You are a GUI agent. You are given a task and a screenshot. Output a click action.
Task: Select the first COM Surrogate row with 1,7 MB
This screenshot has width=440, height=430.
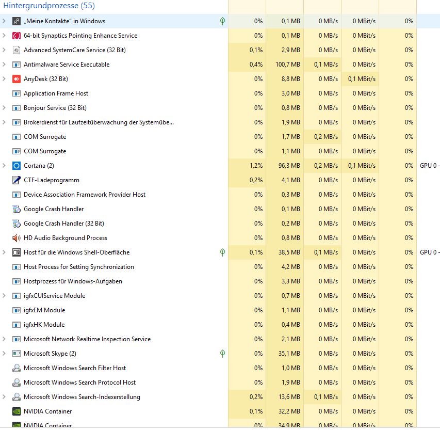[x=208, y=137]
